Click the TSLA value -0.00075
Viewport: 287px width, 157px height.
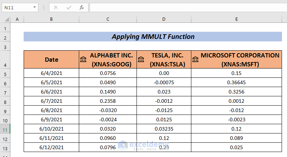164,82
